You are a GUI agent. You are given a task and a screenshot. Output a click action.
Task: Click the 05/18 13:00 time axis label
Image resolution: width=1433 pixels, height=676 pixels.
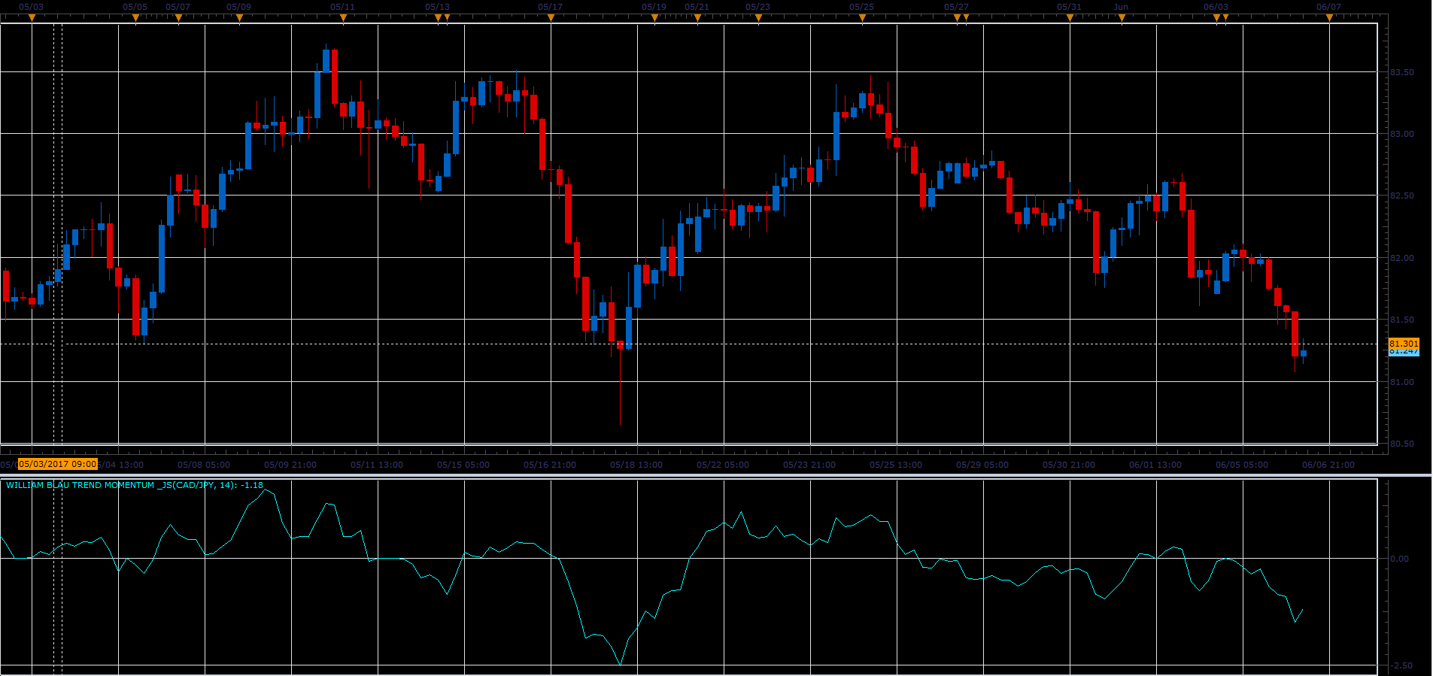[x=636, y=465]
